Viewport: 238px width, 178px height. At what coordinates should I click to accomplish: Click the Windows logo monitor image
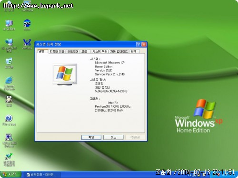click(x=65, y=75)
